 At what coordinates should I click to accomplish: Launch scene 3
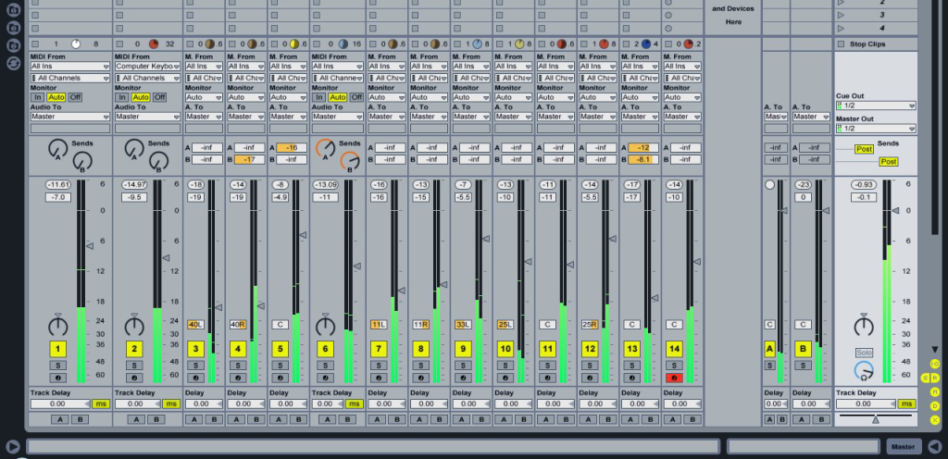pyautogui.click(x=841, y=15)
